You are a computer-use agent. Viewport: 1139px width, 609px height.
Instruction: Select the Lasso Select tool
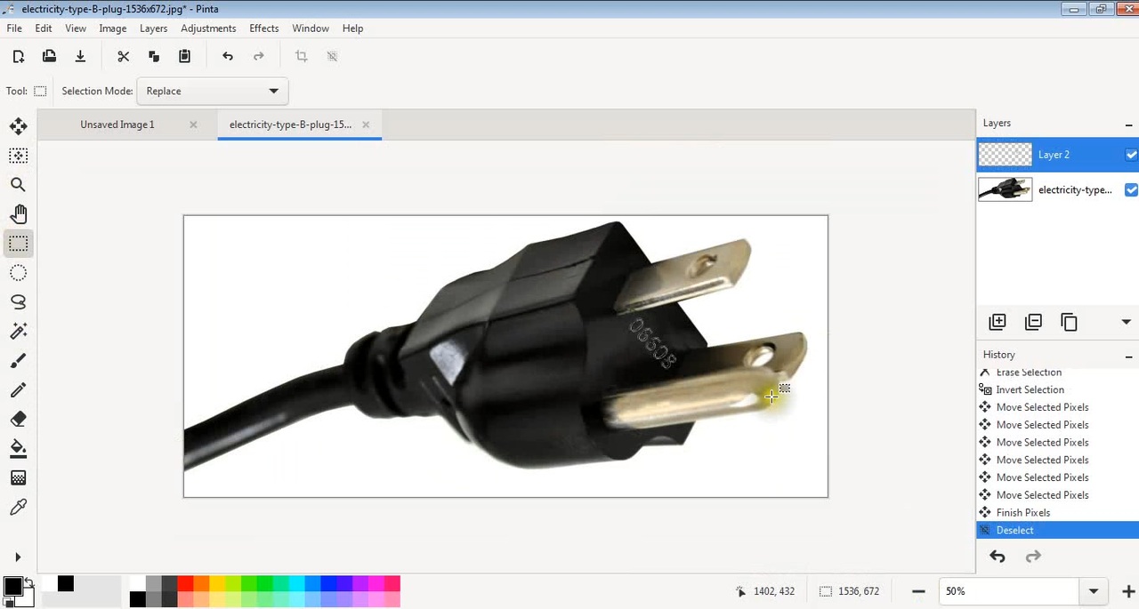pos(18,302)
